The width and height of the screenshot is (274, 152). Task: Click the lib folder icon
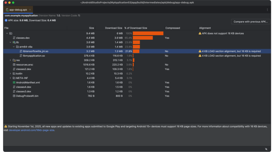click(x=14, y=42)
